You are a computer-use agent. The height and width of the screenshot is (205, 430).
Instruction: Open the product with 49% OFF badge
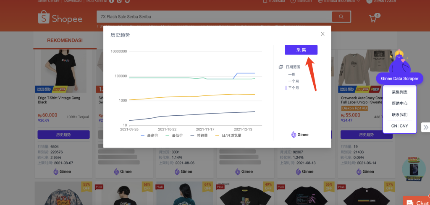tap(245, 193)
